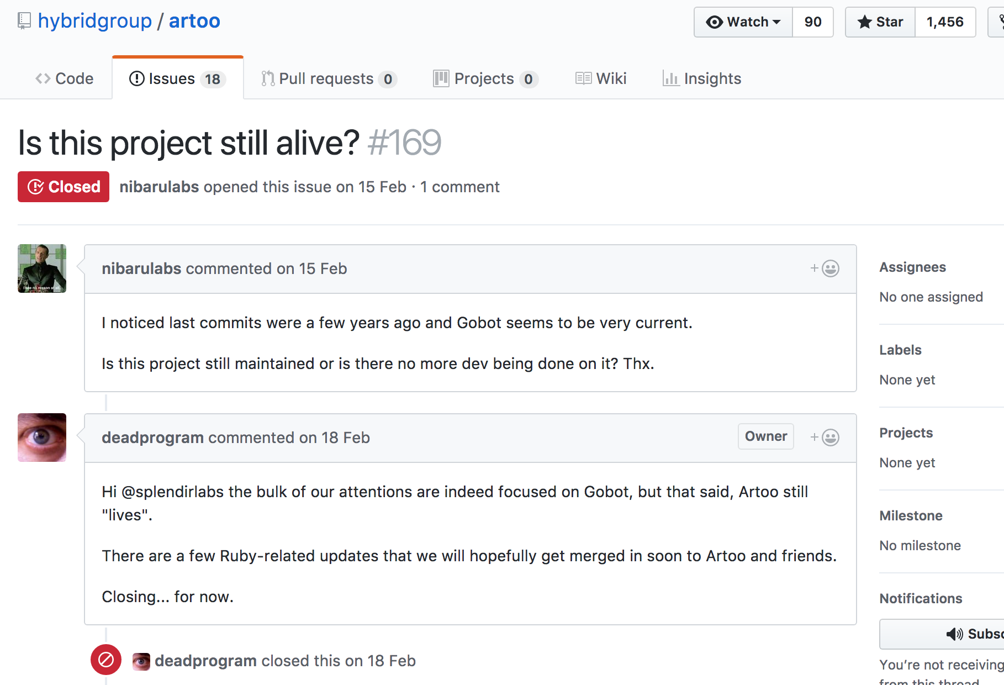Click the Projects board icon
This screenshot has width=1004, height=685.
[441, 78]
